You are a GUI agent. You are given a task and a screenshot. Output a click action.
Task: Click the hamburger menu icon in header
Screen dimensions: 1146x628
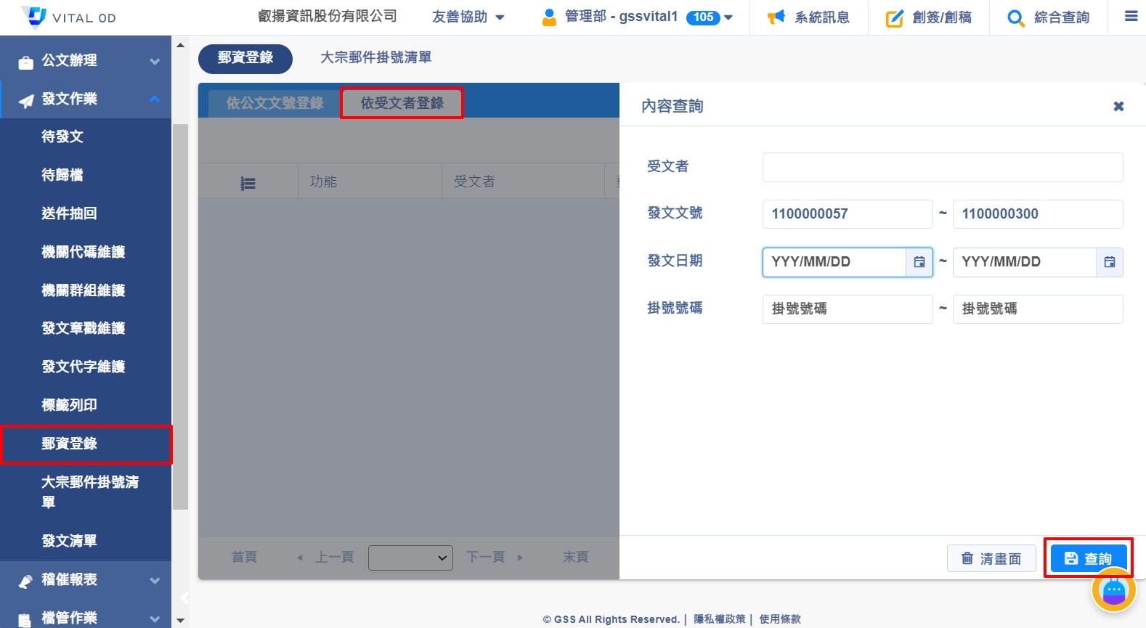point(1131,17)
